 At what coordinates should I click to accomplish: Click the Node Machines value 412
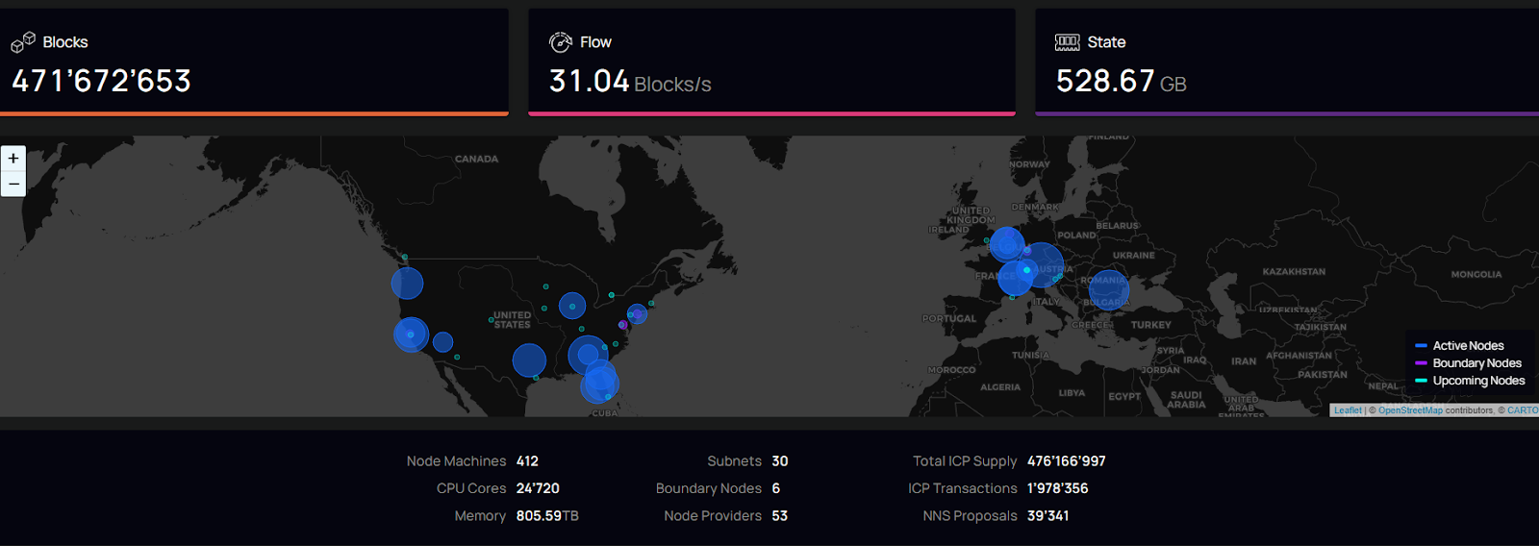coord(527,461)
